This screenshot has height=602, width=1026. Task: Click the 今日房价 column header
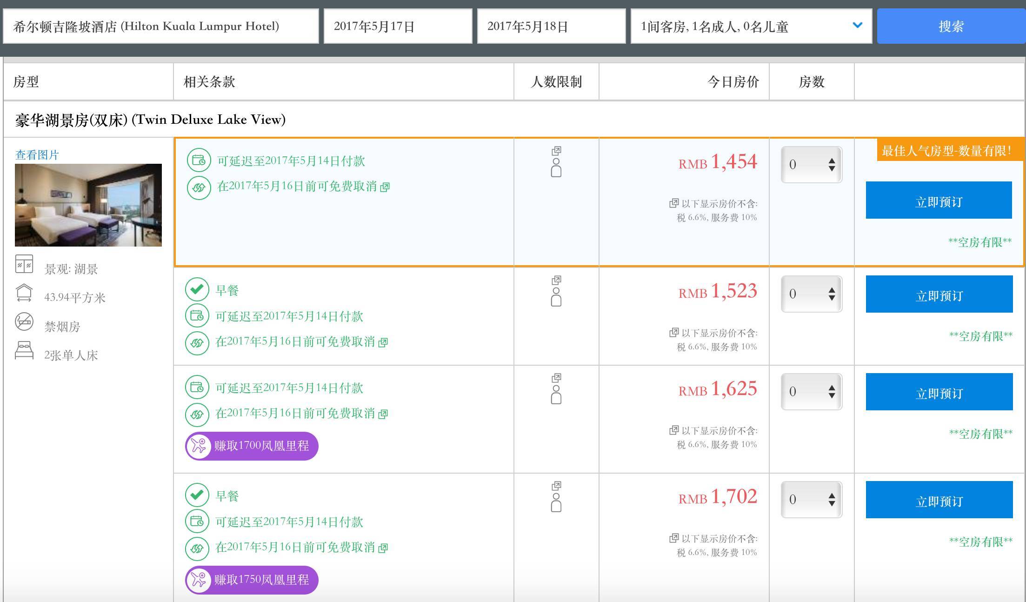pos(733,82)
